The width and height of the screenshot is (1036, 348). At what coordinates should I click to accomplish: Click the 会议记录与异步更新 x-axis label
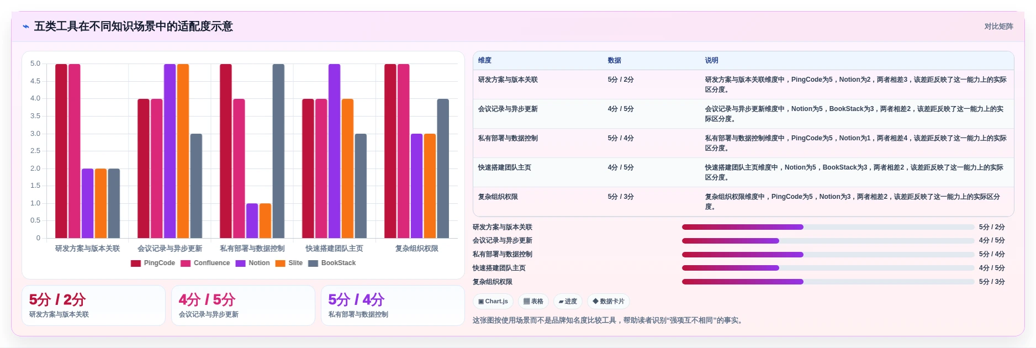pyautogui.click(x=170, y=249)
